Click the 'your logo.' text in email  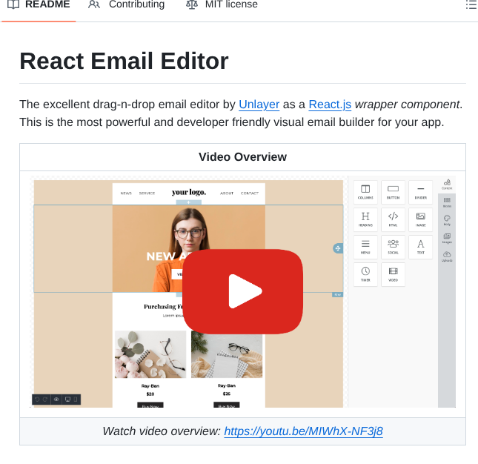pos(189,192)
